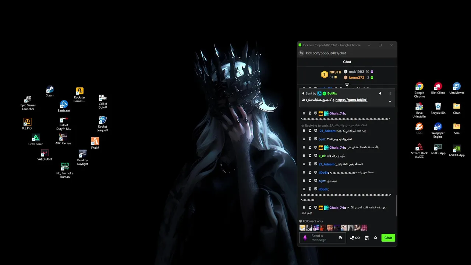Send message with green Chat button
471x265 pixels.
click(x=388, y=238)
